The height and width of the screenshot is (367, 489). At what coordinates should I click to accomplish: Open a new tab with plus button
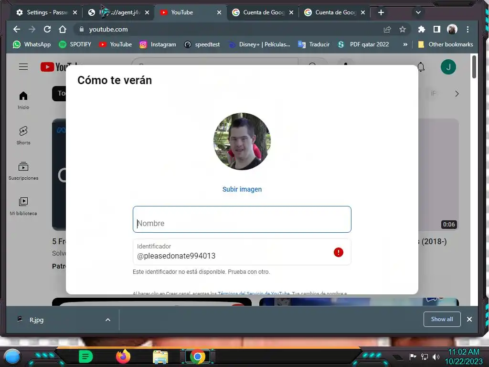pyautogui.click(x=381, y=12)
